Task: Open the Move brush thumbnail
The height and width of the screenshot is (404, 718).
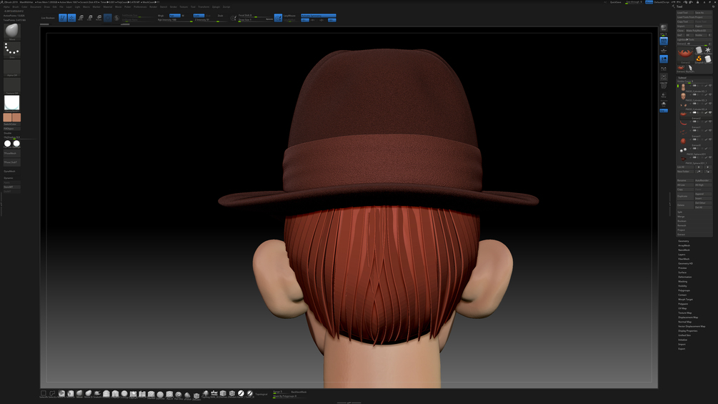Action: (12, 31)
